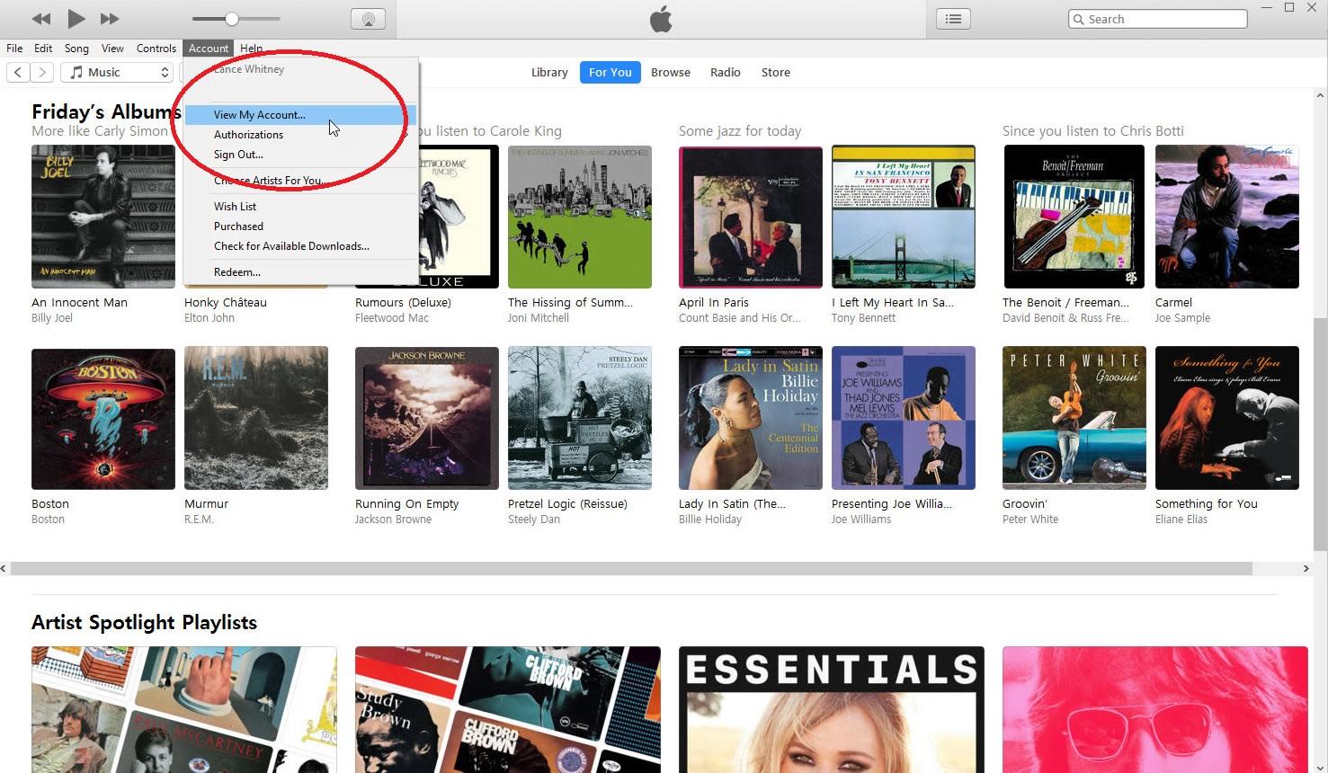1328x773 pixels.
Task: Open the Boston album cover
Action: click(103, 418)
